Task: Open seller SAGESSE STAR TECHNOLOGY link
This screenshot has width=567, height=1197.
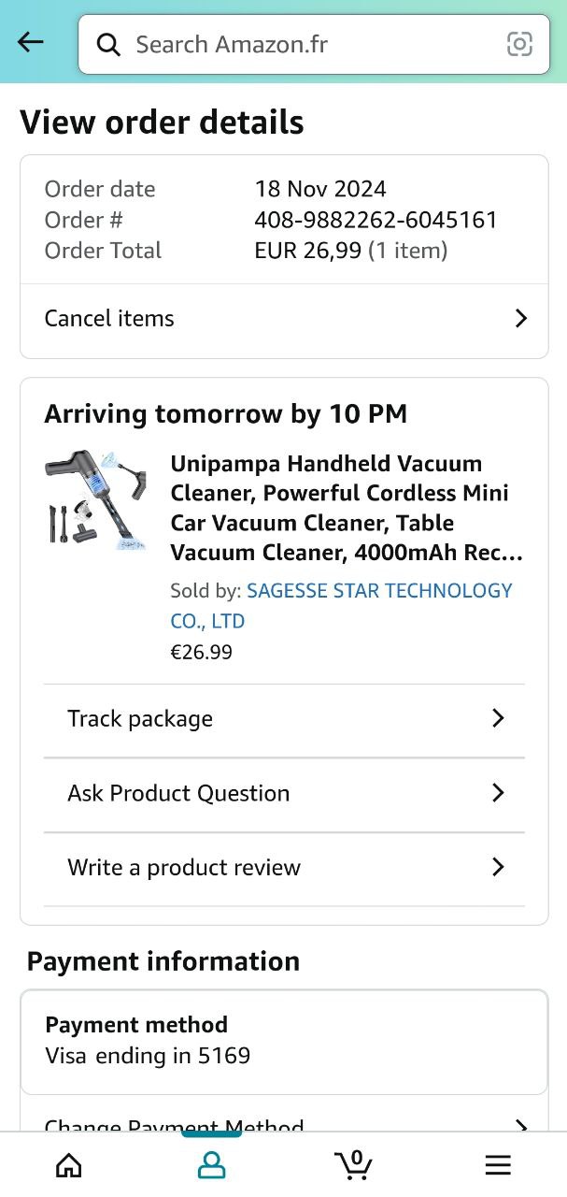Action: tap(378, 591)
